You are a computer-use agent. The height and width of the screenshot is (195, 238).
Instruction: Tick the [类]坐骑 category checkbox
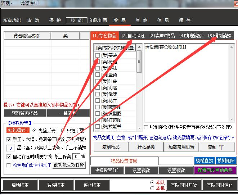(x=98, y=75)
